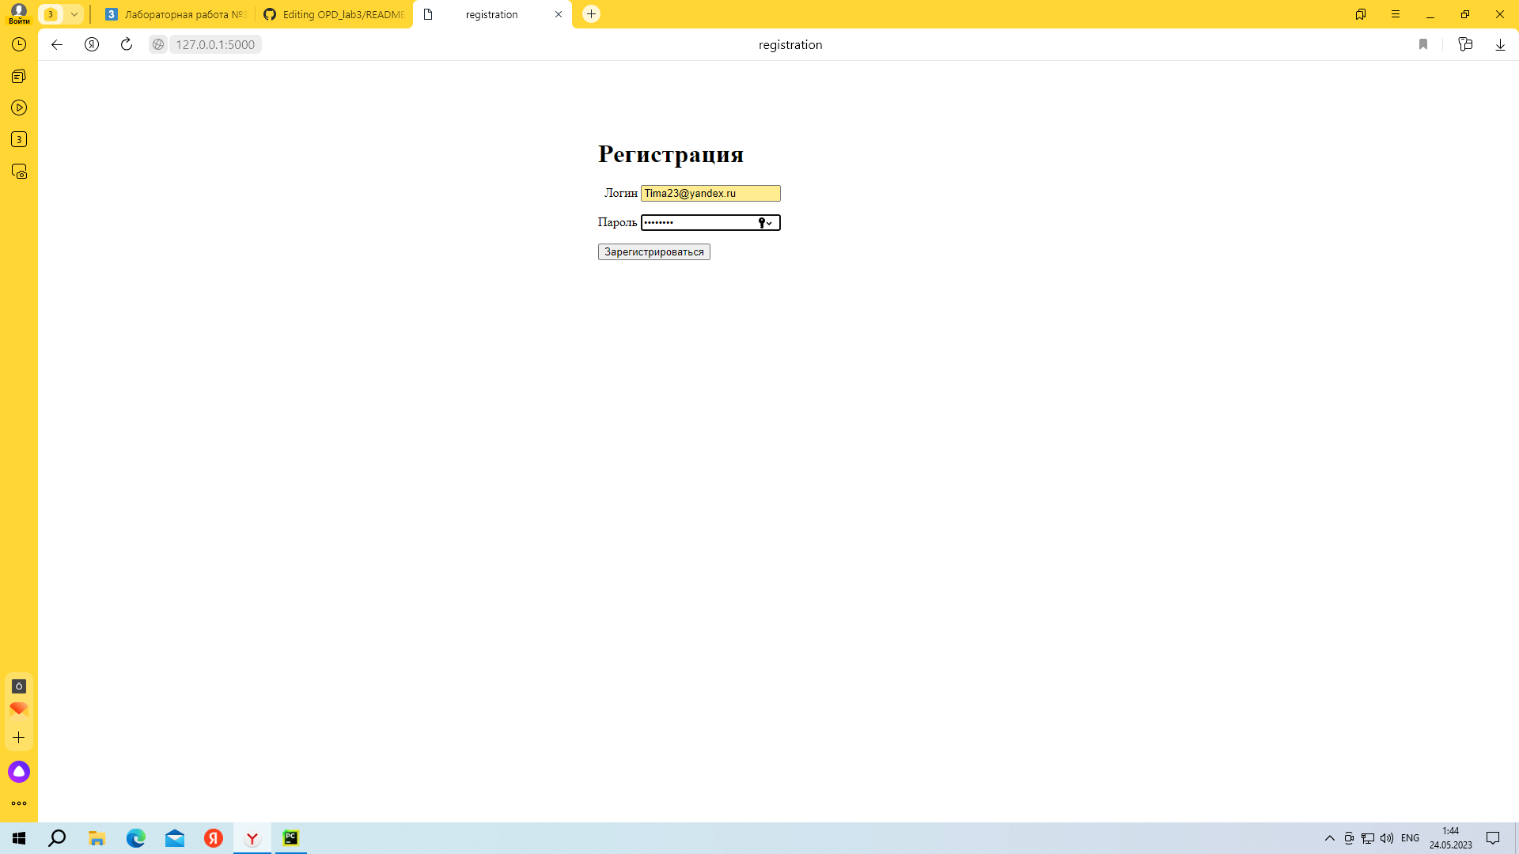Viewport: 1519px width, 854px height.
Task: Reload the registration page
Action: (x=127, y=45)
